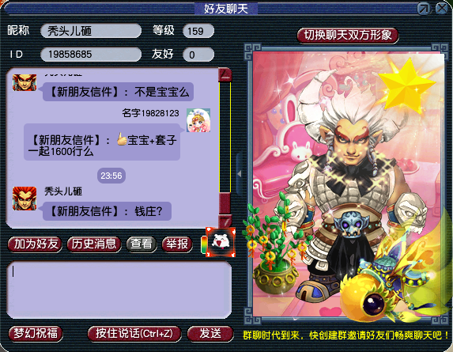The width and height of the screenshot is (453, 352).
Task: Close the 好友聊天 window
Action: (441, 9)
